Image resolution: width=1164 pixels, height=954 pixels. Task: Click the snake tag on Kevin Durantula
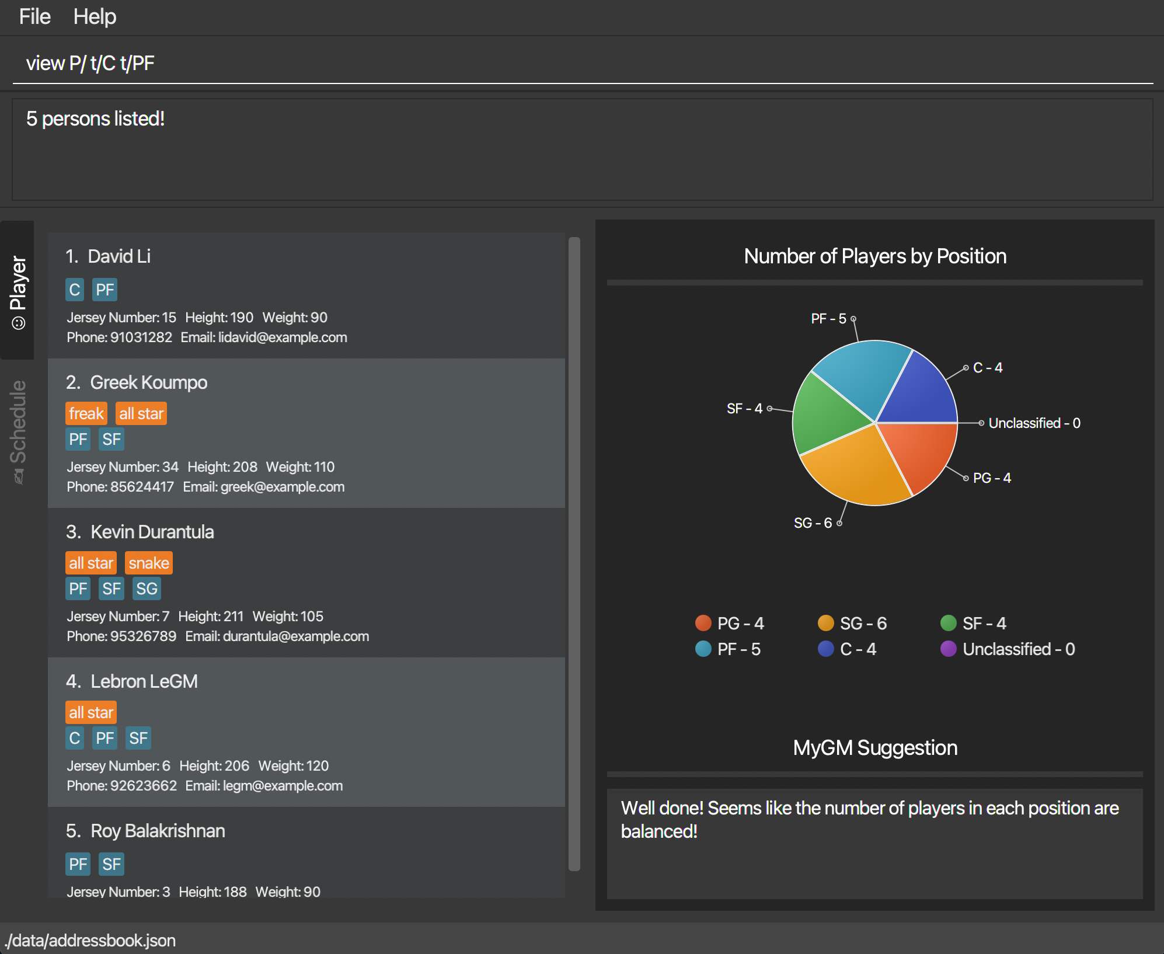tap(149, 563)
